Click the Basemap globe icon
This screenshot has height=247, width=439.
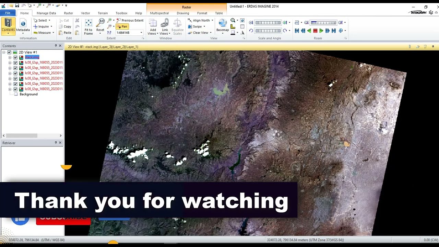[x=223, y=23]
